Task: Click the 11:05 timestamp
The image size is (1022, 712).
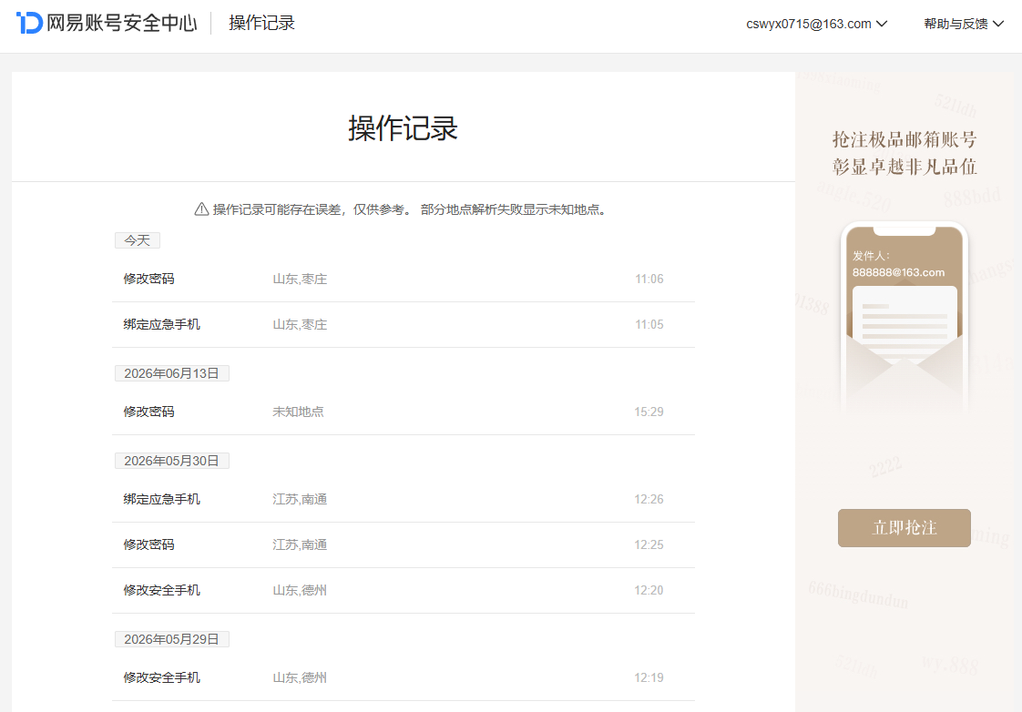Action: coord(649,324)
